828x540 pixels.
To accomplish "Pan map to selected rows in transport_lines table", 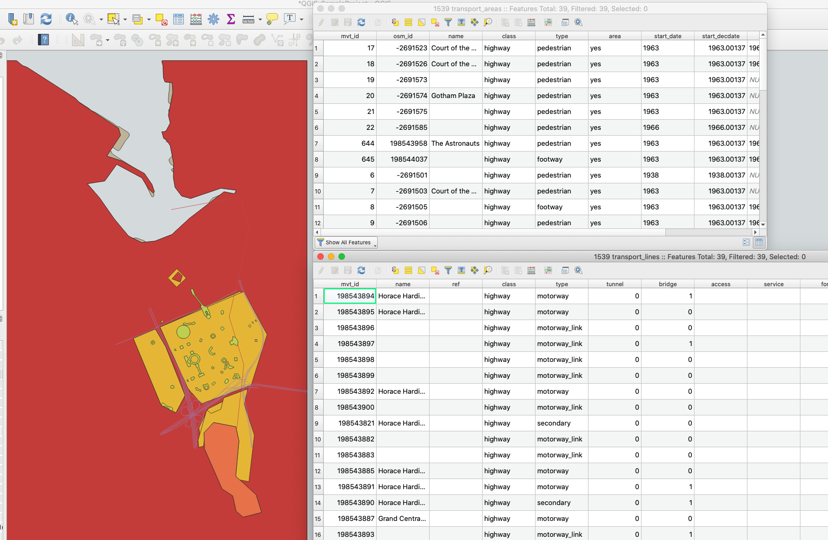I will [x=475, y=270].
